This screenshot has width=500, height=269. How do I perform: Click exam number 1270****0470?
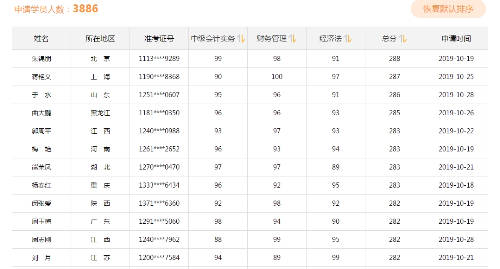pos(159,167)
